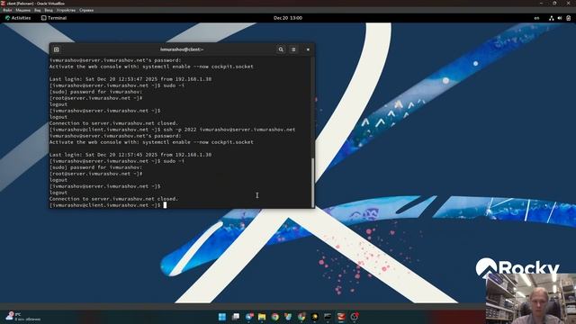
Task: Click the terminal vertical scrollbar
Action: coord(312,182)
